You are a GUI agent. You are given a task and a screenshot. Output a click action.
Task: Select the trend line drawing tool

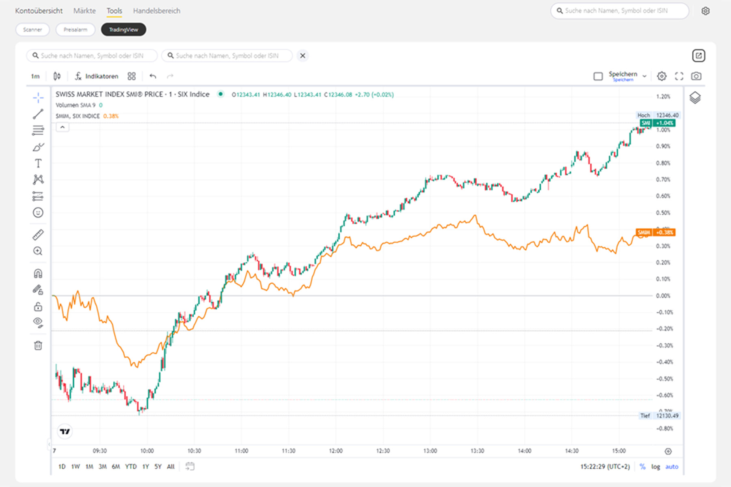pos(38,114)
